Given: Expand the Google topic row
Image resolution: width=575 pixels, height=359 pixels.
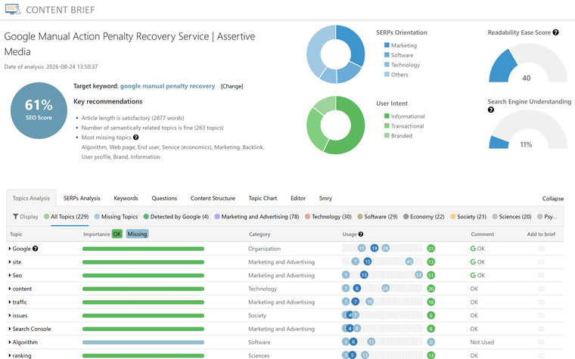Looking at the screenshot, I should point(10,249).
